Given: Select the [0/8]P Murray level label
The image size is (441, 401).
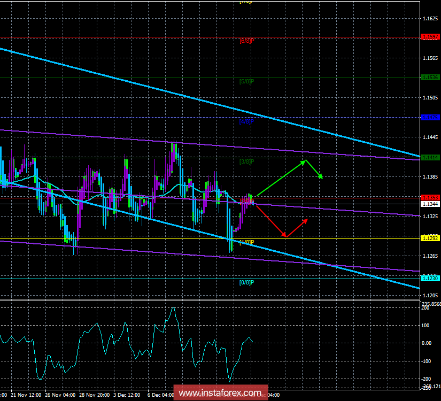Looking at the screenshot, I should 246,282.
